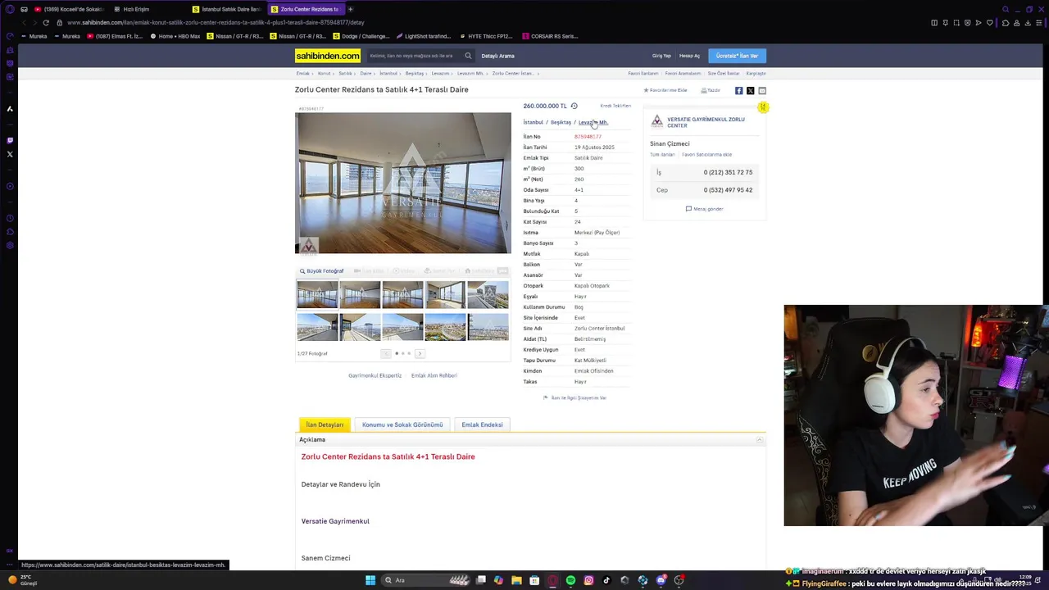Open HBO Max bookmark
This screenshot has height=590, width=1049.
(175, 36)
